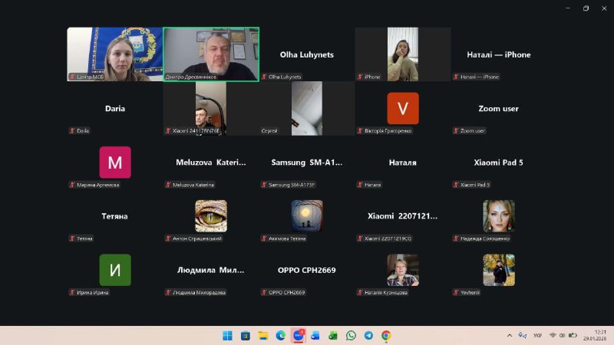Select the Центр МСЕ video tile

click(x=114, y=54)
